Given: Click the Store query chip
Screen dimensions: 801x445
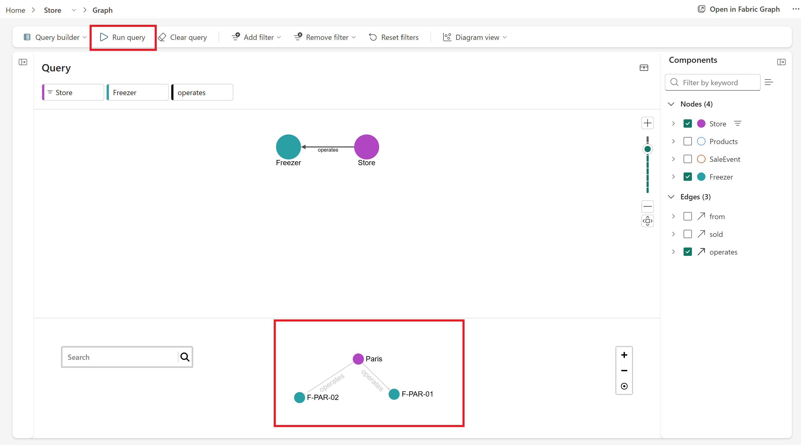Looking at the screenshot, I should 73,92.
